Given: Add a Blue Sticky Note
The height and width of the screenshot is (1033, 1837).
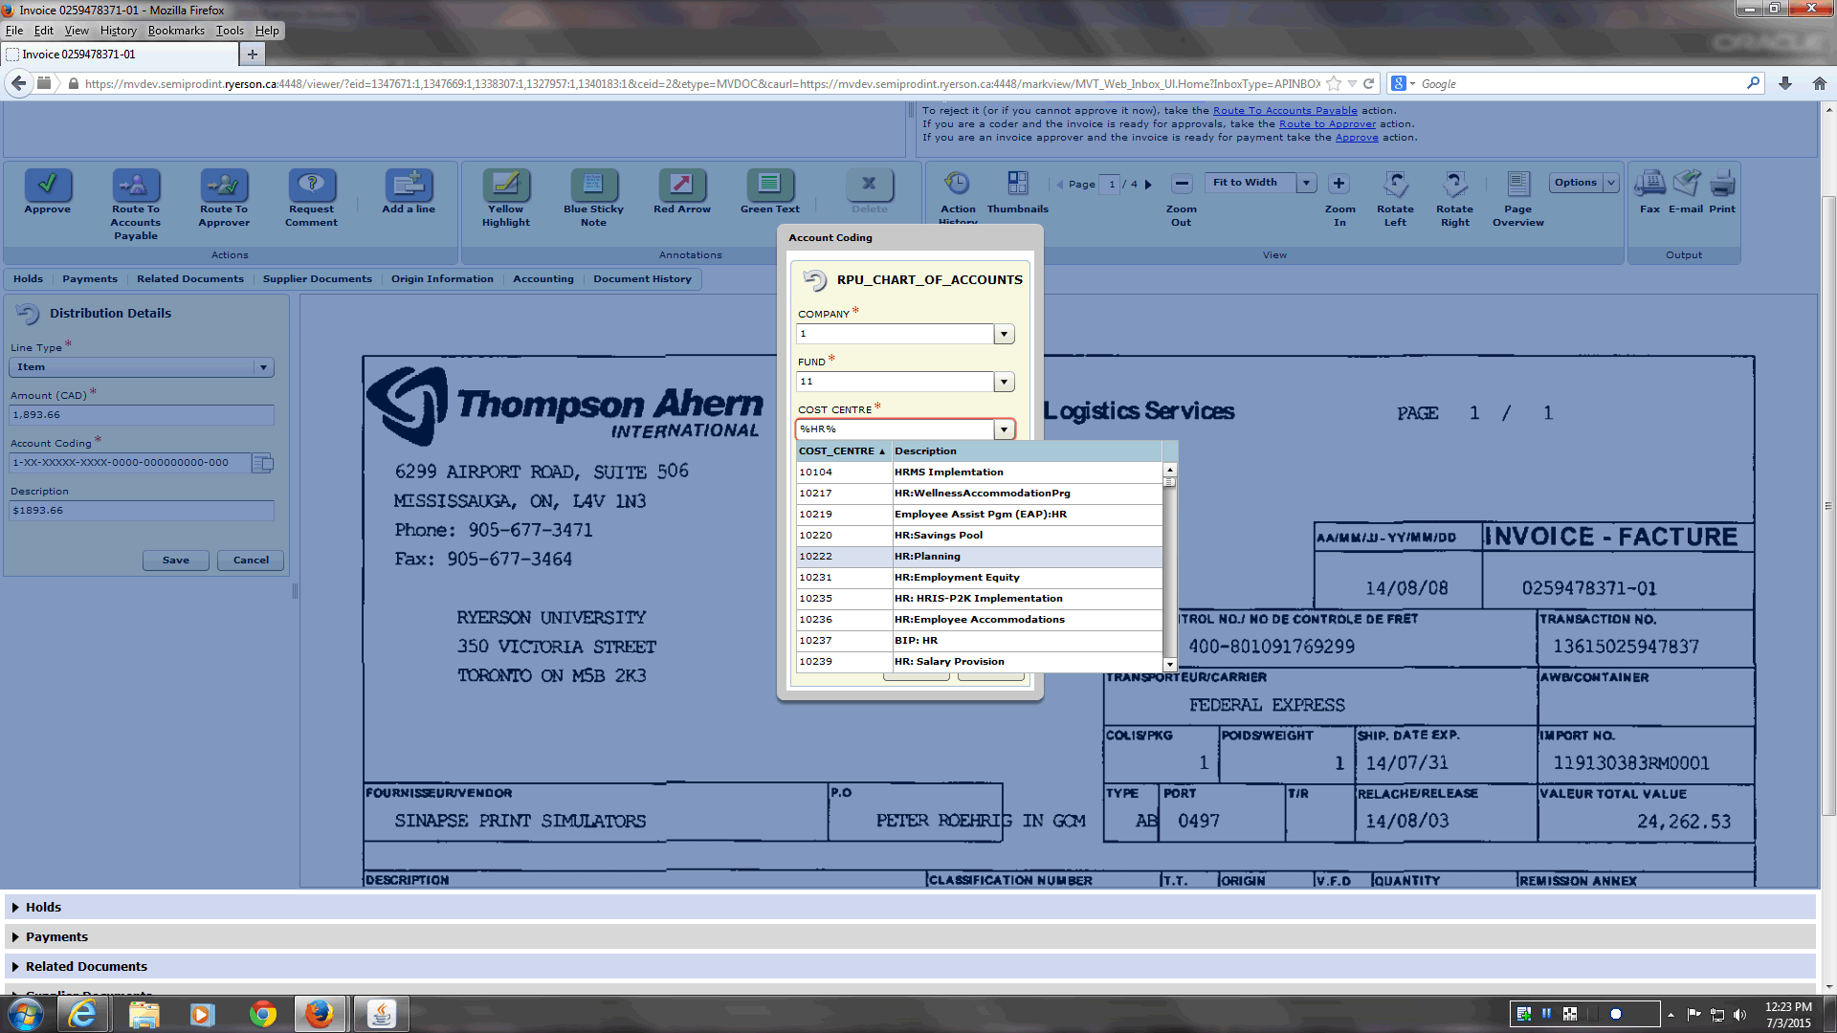Looking at the screenshot, I should pos(593,184).
